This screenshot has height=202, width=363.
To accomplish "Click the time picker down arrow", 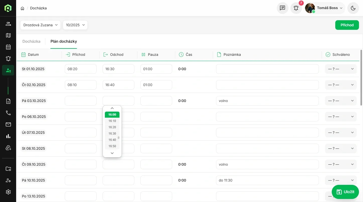I will pos(112,153).
